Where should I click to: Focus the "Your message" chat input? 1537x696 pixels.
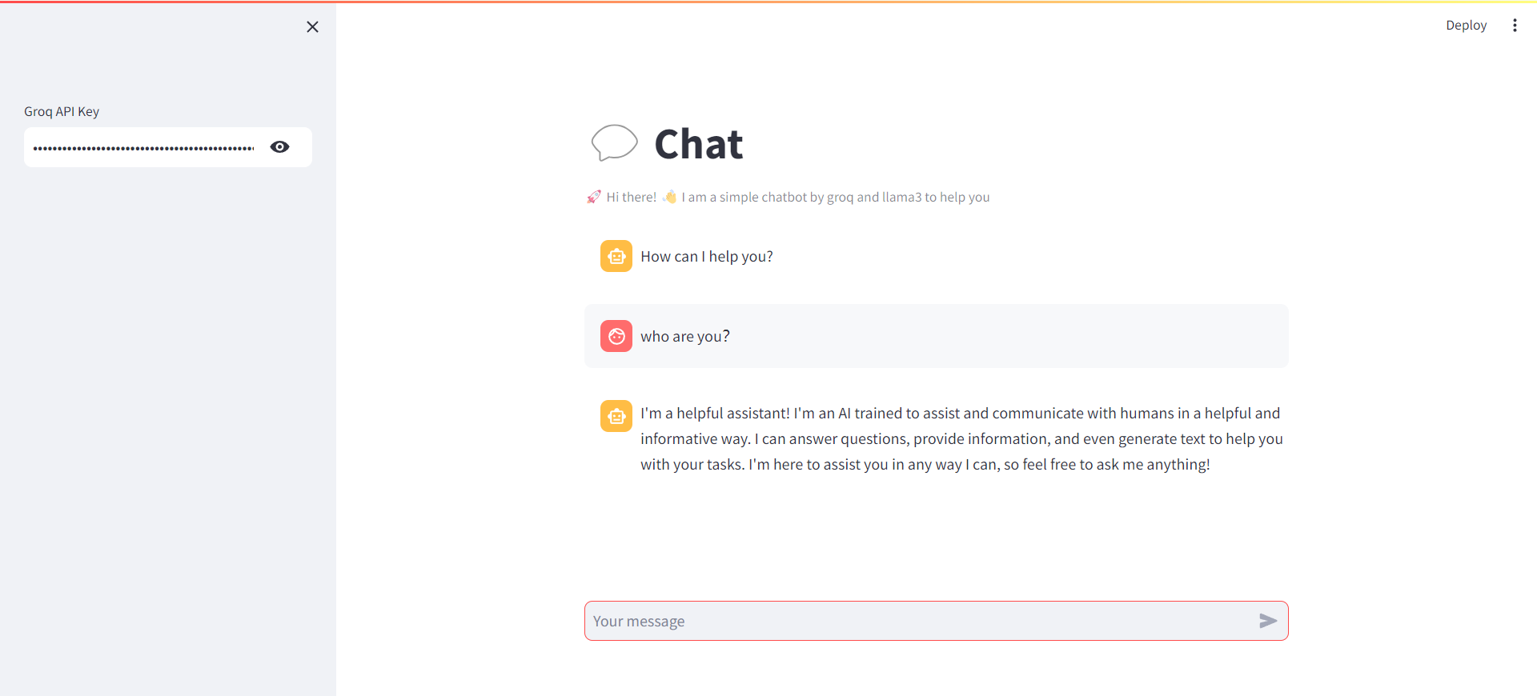[x=921, y=622]
